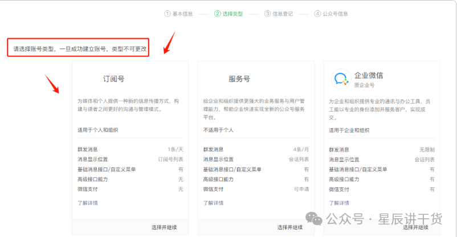Viewport: 457px width, 237px height.
Task: Select step 1 基本信息
Action: (178, 14)
